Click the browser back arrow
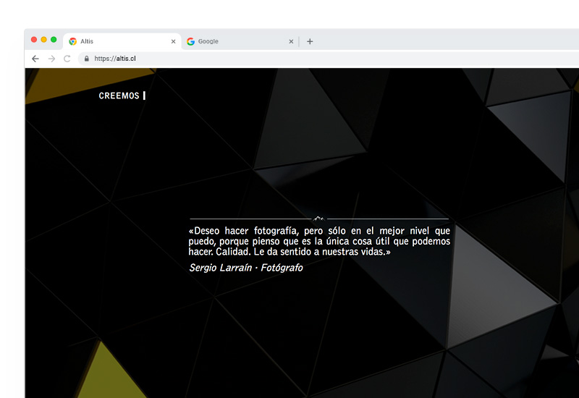The image size is (579, 398). point(35,59)
